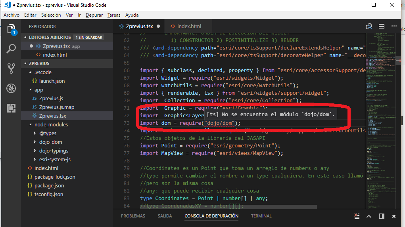Image resolution: width=405 pixels, height=227 pixels.
Task: Move the panel to the side
Action: click(x=382, y=216)
